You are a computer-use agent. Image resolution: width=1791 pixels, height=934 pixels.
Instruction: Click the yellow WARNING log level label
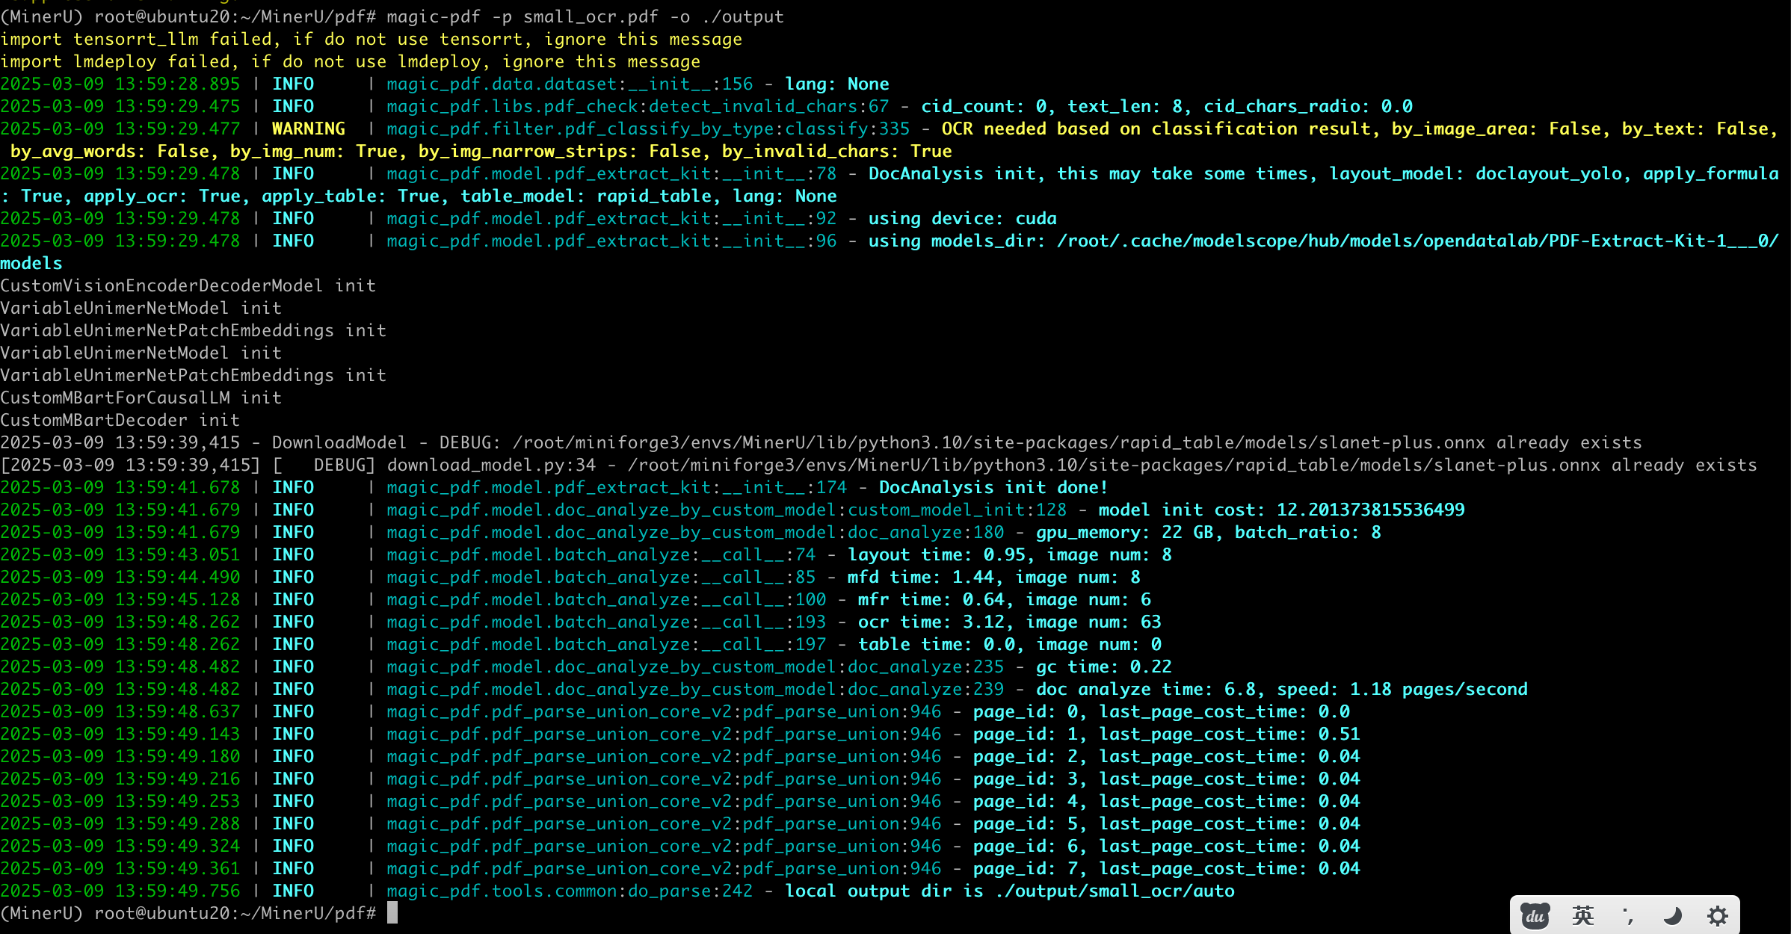(308, 129)
